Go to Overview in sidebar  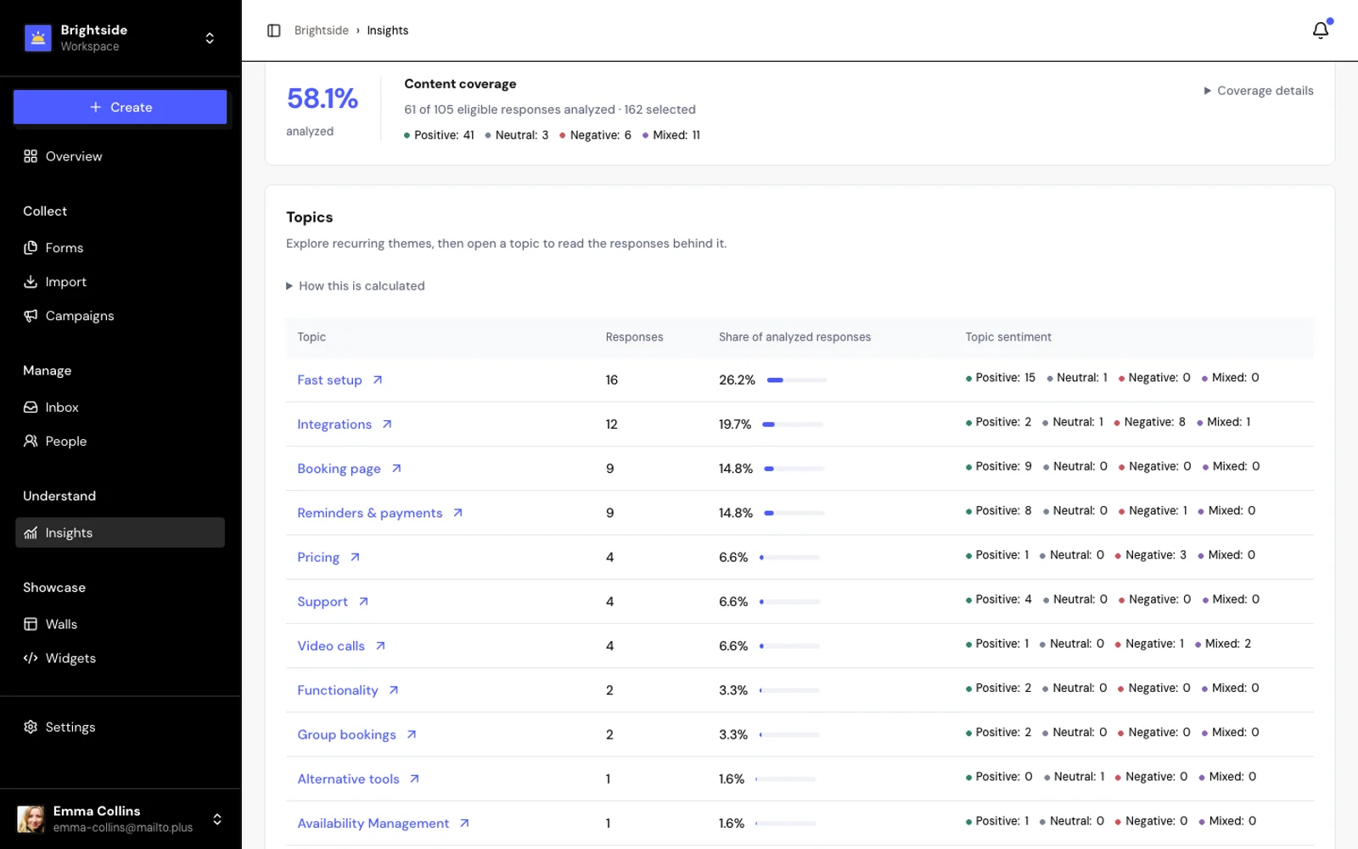120,156
